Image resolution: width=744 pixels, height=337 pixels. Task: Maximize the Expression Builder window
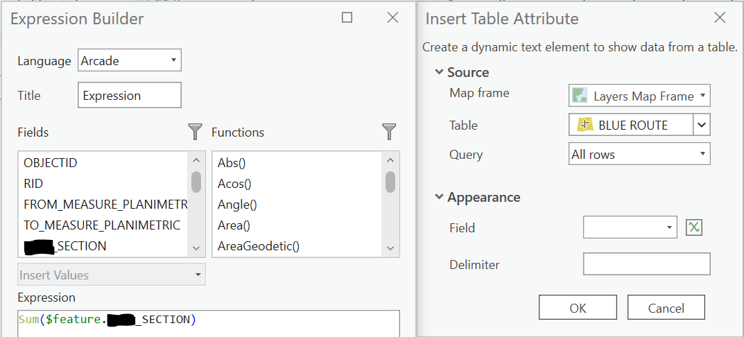[x=347, y=18]
